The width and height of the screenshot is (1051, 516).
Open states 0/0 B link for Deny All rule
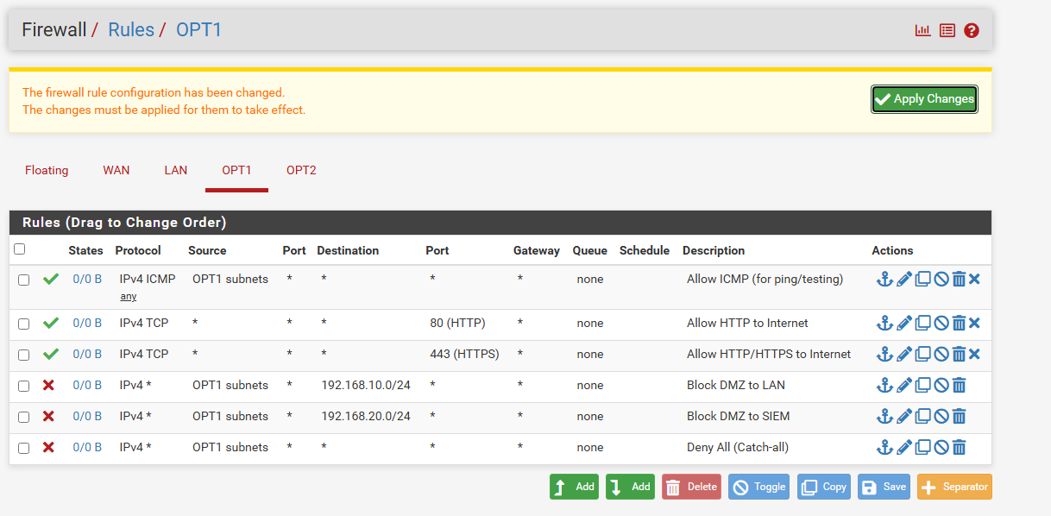87,447
